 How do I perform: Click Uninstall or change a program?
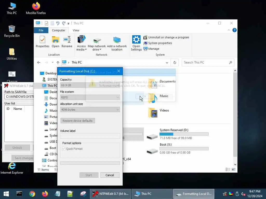166,37
